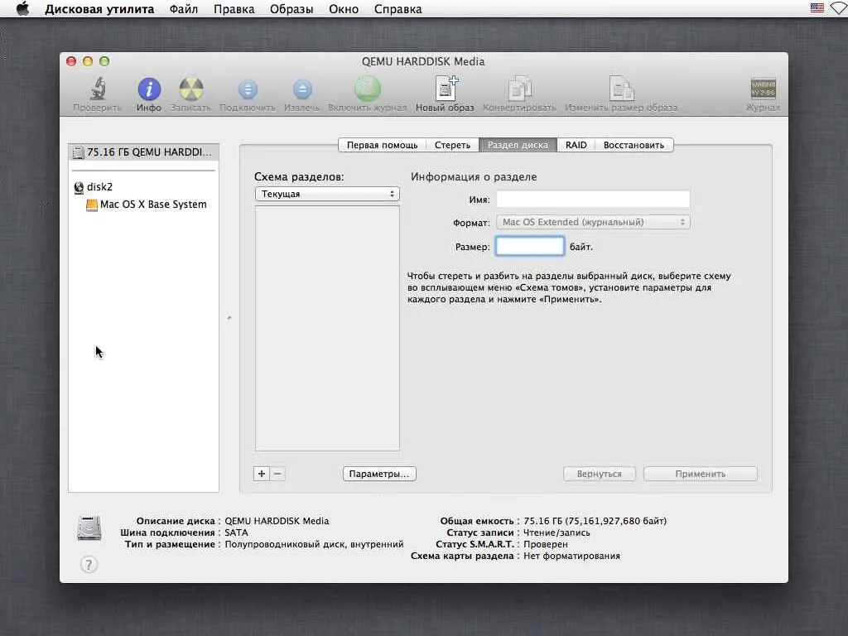Image resolution: width=848 pixels, height=636 pixels.
Task: Click the Проверить microscope toolbar icon
Action: point(98,89)
